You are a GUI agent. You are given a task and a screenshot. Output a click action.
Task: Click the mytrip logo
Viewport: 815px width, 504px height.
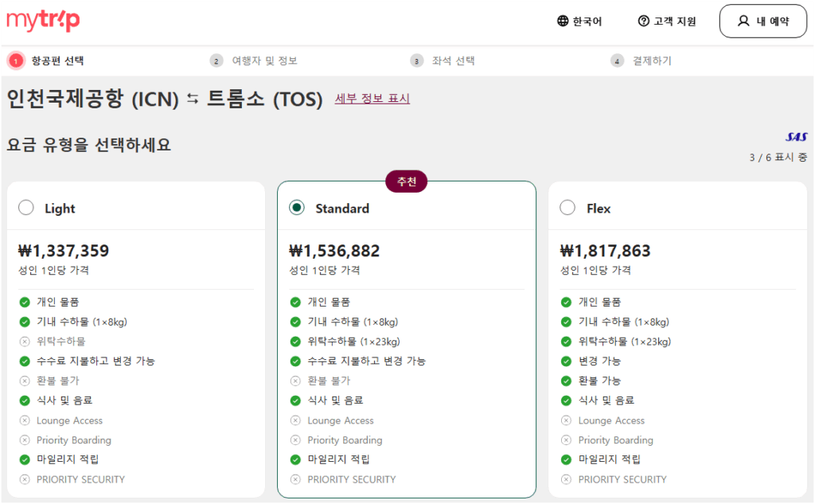pyautogui.click(x=41, y=21)
